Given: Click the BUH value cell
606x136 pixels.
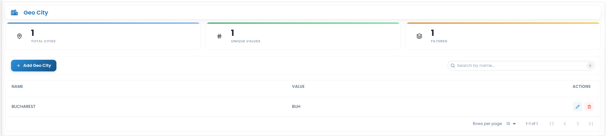Looking at the screenshot, I should point(296,107).
